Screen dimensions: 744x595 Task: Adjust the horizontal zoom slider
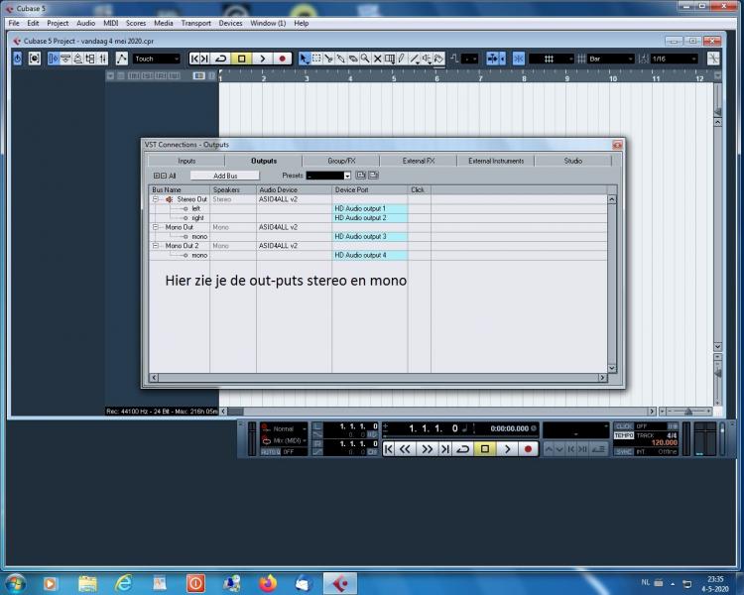pyautogui.click(x=687, y=412)
